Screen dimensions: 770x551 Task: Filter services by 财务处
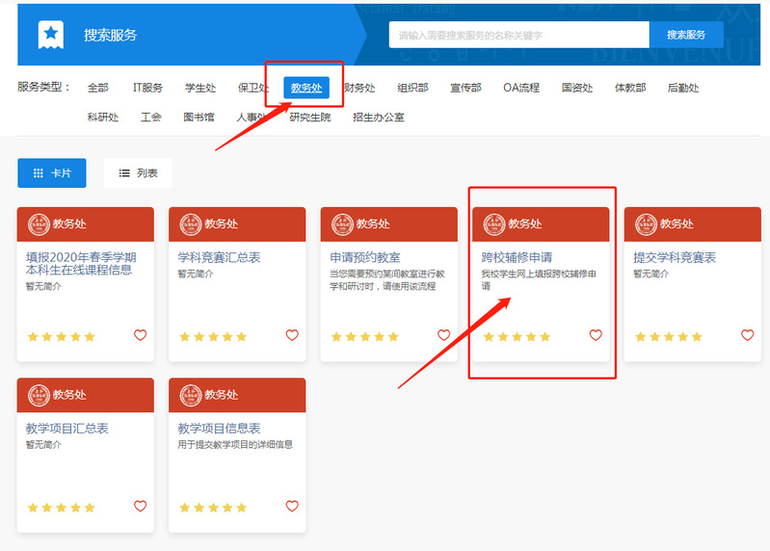(360, 88)
